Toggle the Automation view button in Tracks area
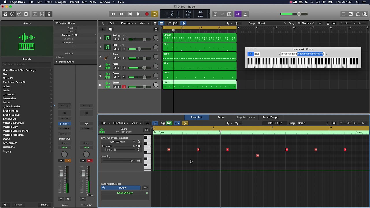 tap(169, 23)
